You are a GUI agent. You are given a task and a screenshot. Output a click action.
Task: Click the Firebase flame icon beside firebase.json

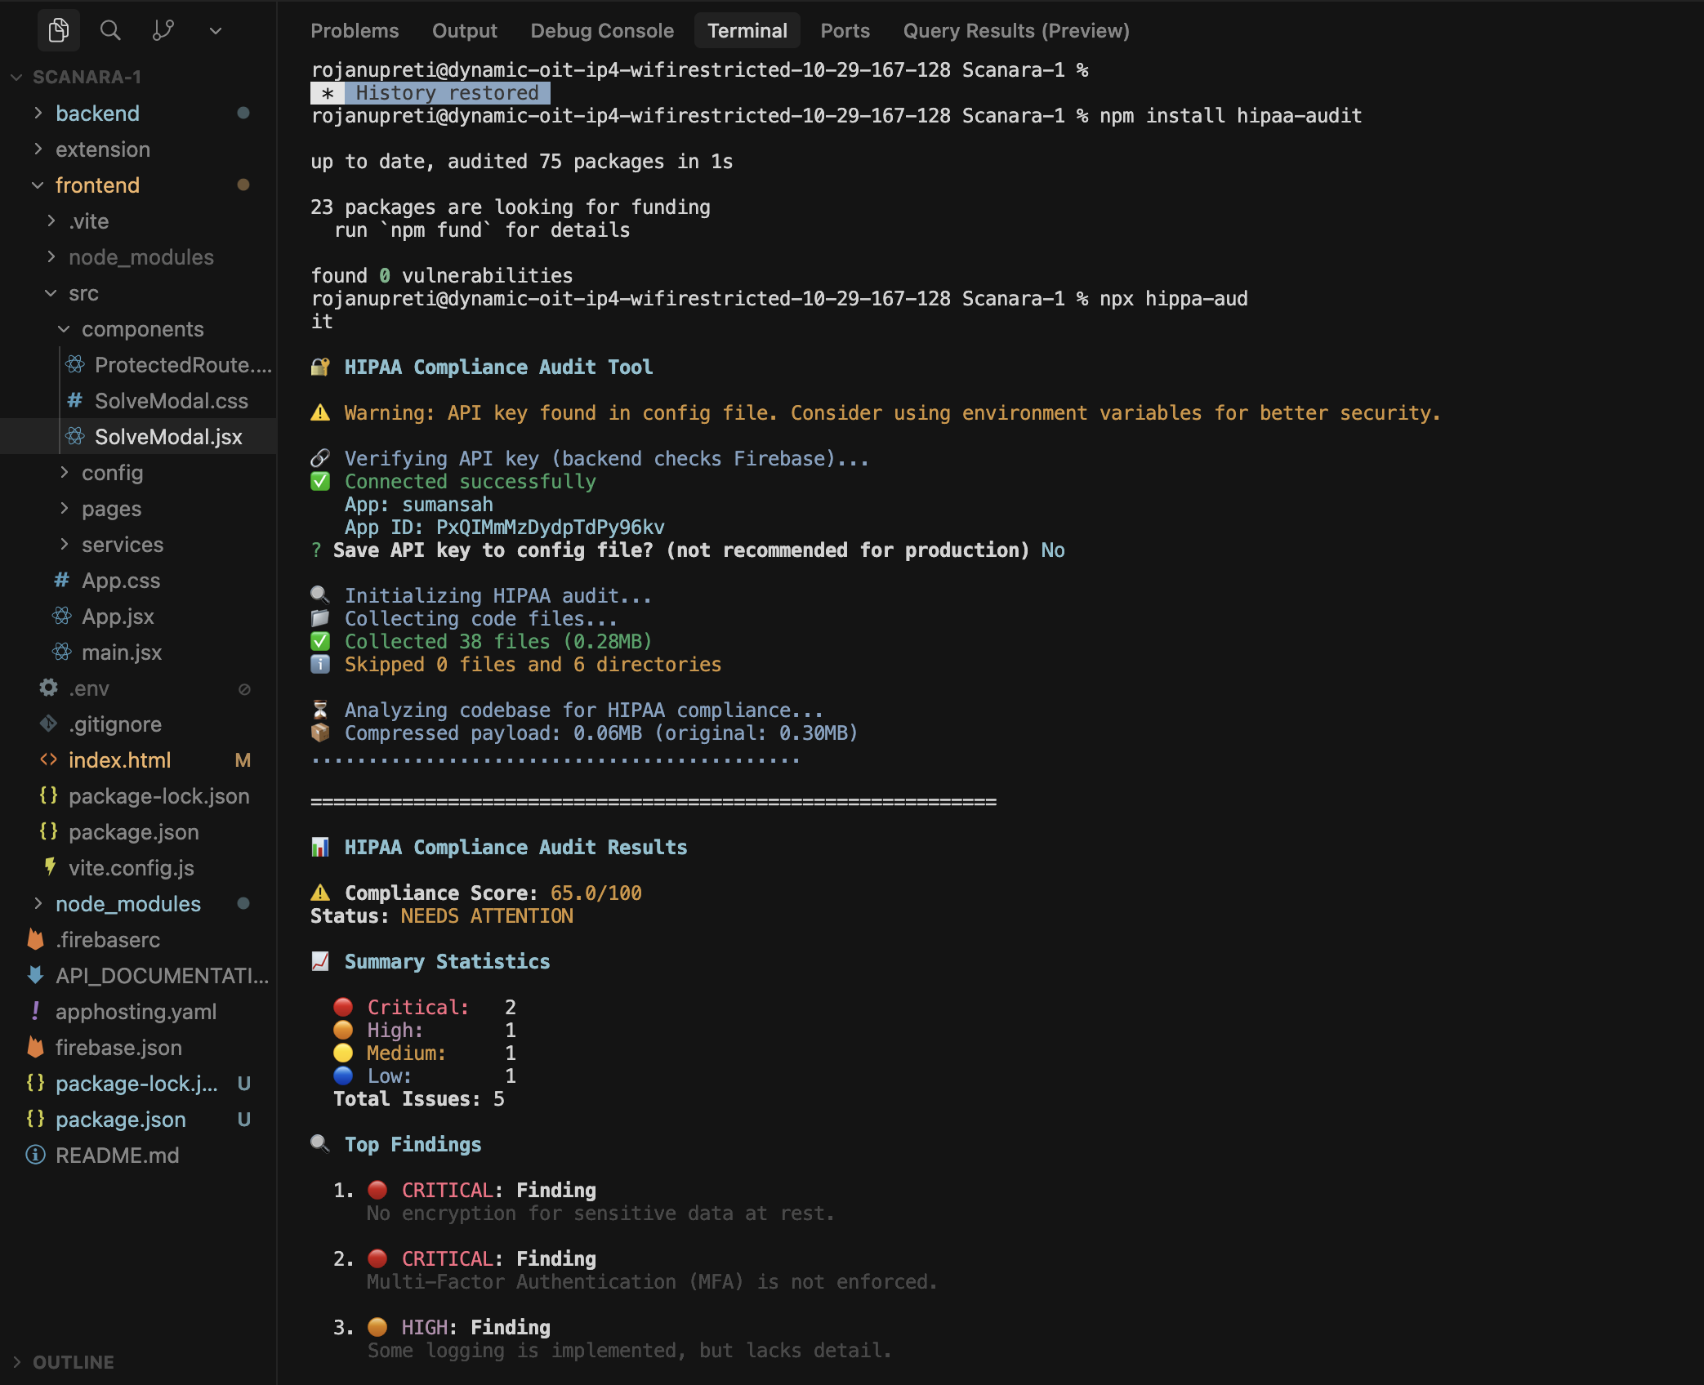[x=35, y=1047]
